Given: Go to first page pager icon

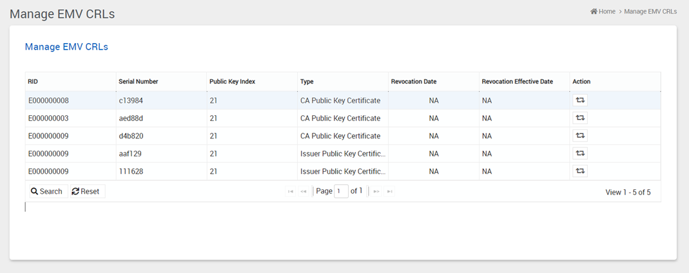Looking at the screenshot, I should 291,191.
